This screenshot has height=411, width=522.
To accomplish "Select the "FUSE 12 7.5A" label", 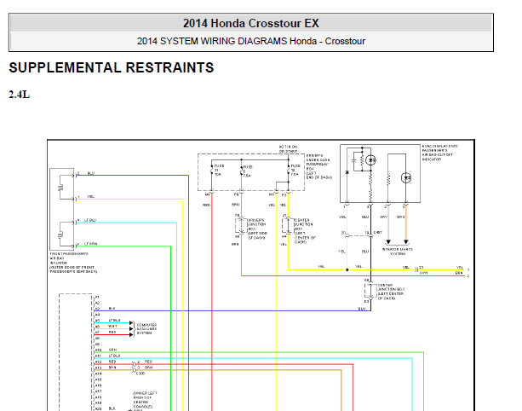I will [x=295, y=170].
